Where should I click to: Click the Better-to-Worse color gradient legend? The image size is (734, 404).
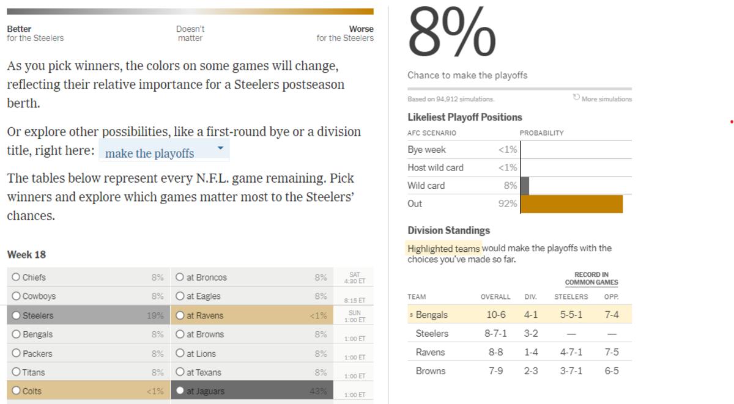pyautogui.click(x=190, y=12)
